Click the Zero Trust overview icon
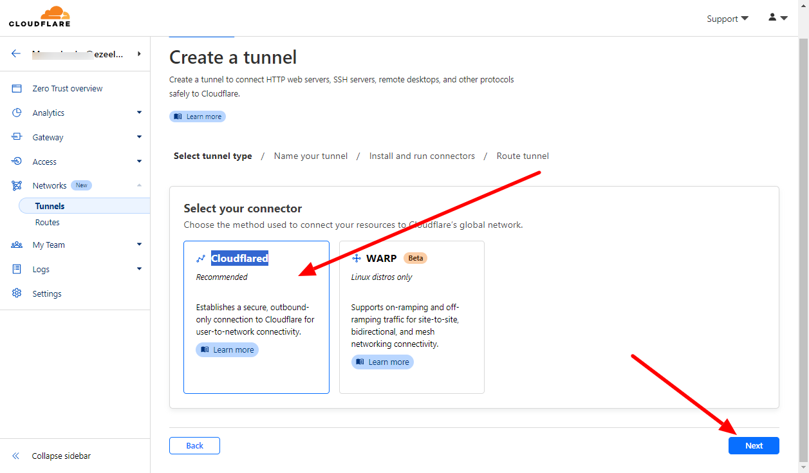The width and height of the screenshot is (809, 473). coord(17,89)
